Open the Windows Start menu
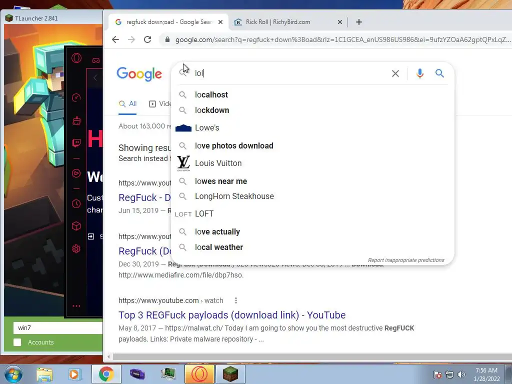The image size is (512, 384). click(x=13, y=374)
